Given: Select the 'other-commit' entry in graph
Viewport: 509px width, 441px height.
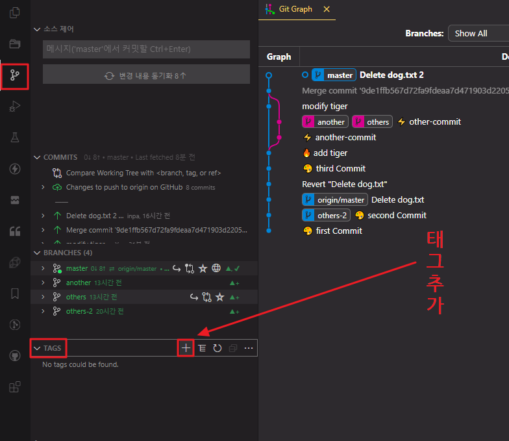Looking at the screenshot, I should coord(435,122).
